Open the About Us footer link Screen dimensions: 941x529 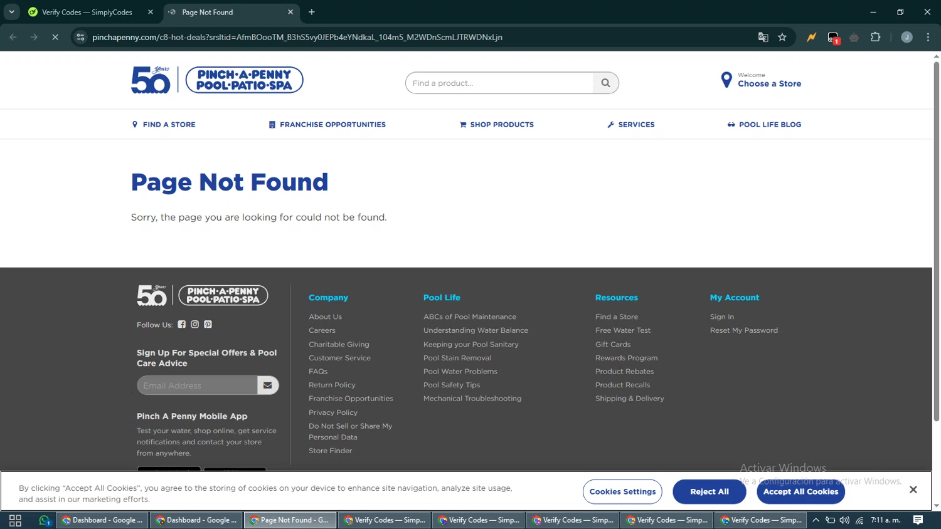click(325, 317)
